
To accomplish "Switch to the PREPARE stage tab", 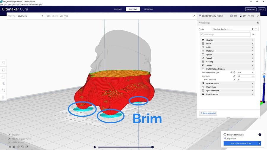I will click(118, 9).
